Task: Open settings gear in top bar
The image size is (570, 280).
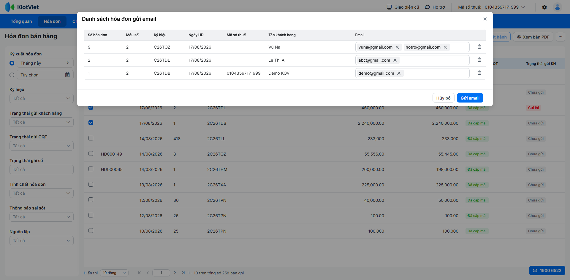Action: (544, 7)
